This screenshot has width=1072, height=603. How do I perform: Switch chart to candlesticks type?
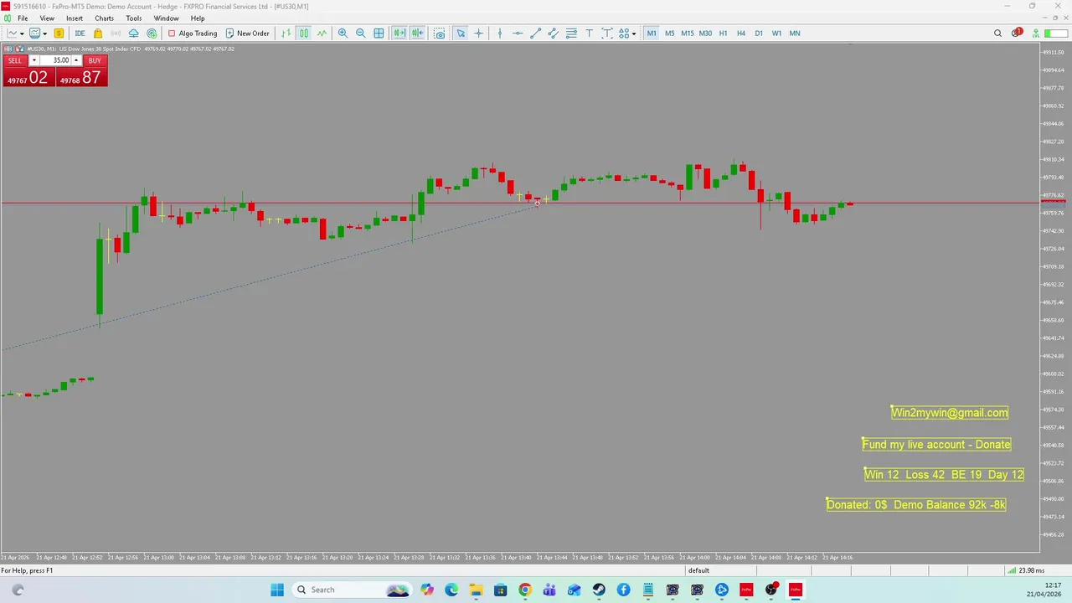304,33
